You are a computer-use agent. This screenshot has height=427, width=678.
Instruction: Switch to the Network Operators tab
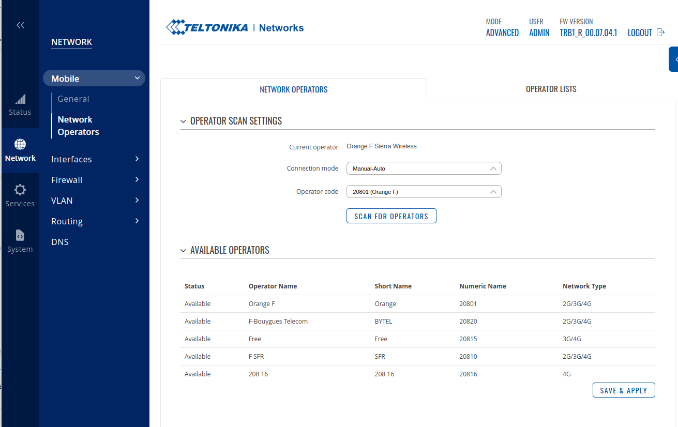tap(294, 89)
